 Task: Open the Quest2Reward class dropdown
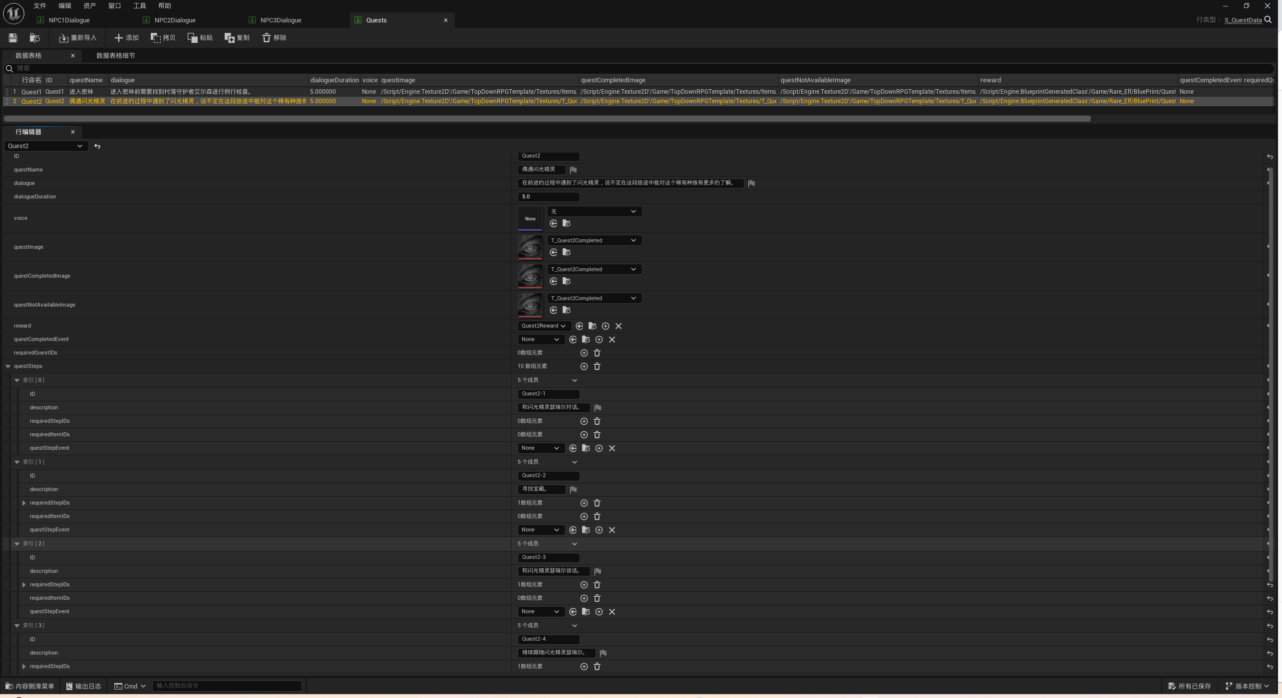point(543,326)
